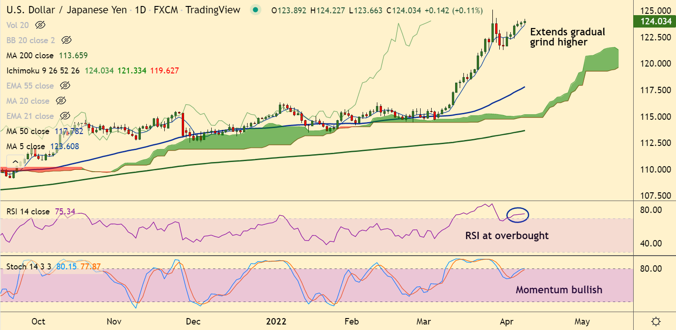Select the MA 50 close legend label
Image resolution: width=676 pixels, height=330 pixels.
28,131
